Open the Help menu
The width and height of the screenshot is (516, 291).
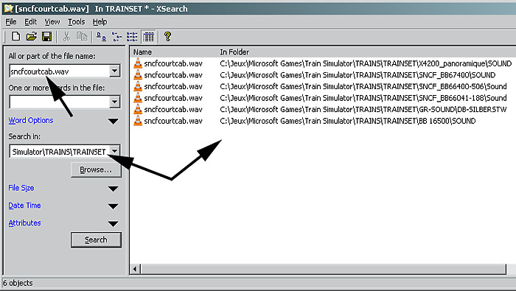100,21
